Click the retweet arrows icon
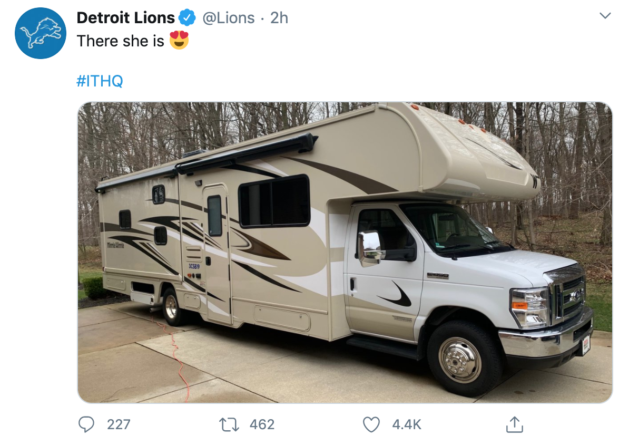The width and height of the screenshot is (629, 445). click(x=229, y=424)
